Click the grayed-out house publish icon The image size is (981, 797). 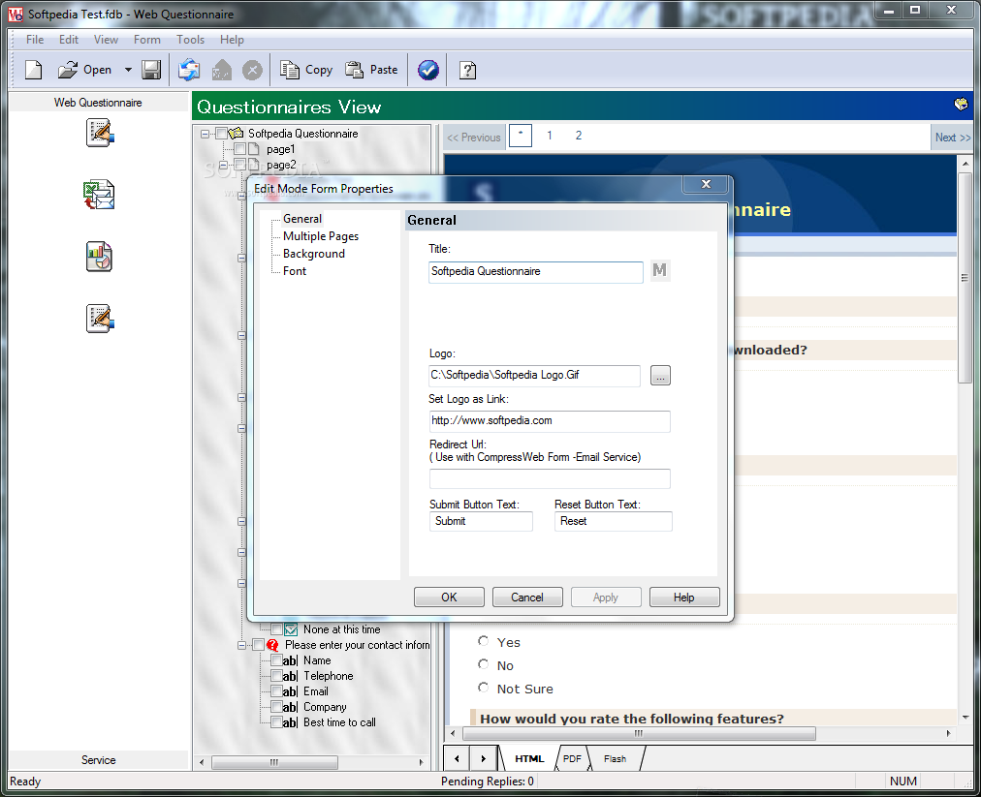[221, 70]
